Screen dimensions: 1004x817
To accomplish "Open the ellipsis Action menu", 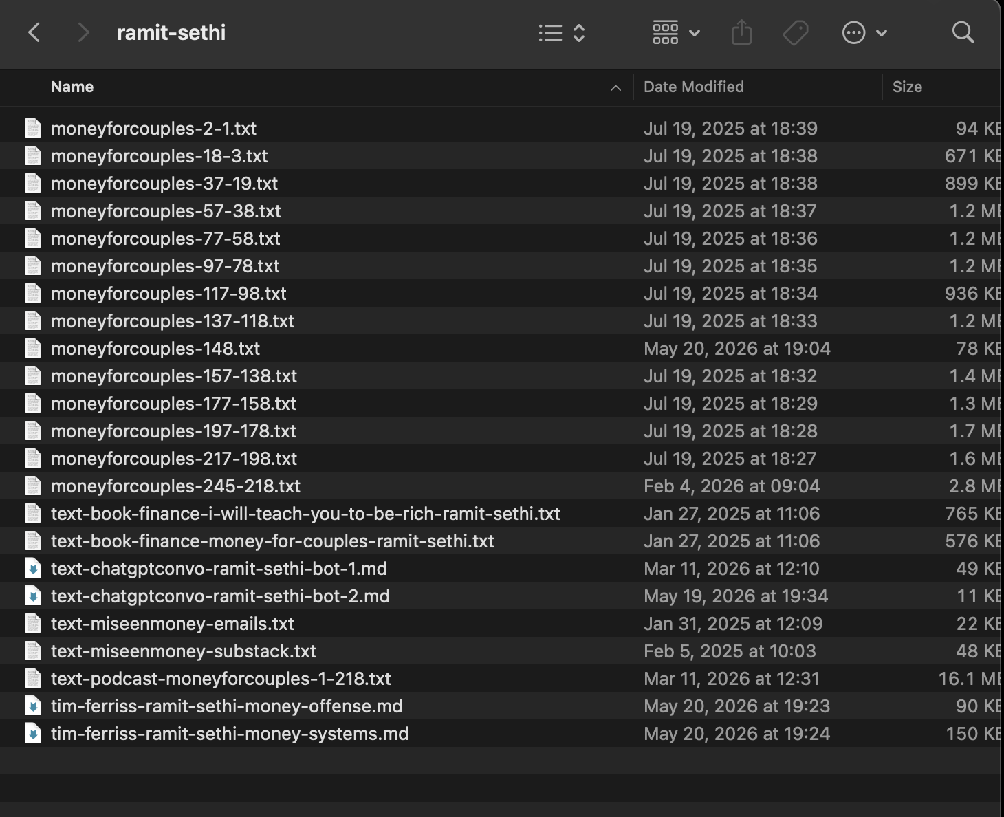I will click(864, 32).
